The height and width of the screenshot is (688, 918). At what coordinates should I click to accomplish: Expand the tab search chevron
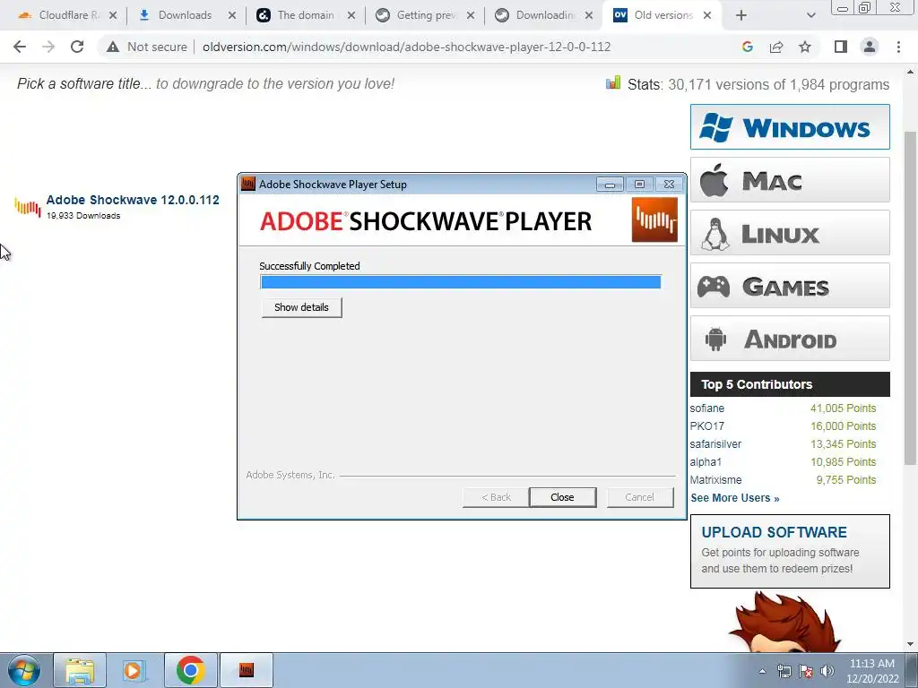(x=810, y=16)
